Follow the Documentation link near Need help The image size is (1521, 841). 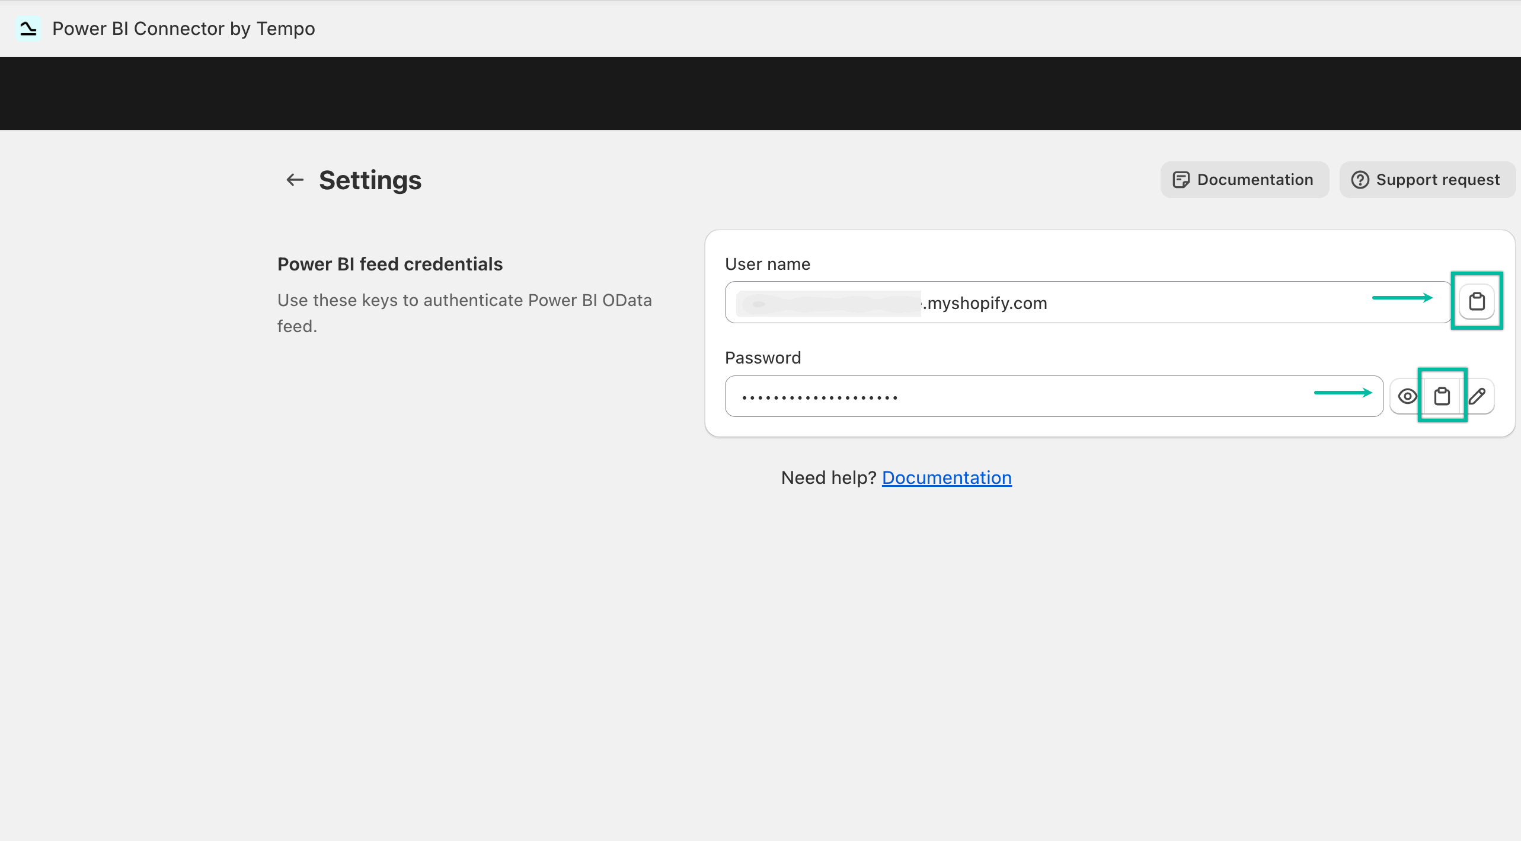pos(947,477)
